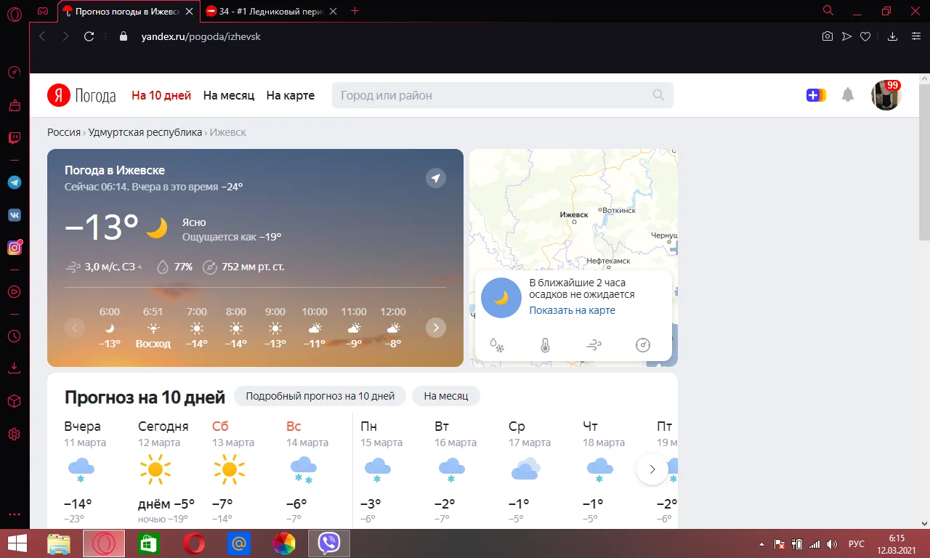Open browser downloads from the sidebar

(14, 368)
